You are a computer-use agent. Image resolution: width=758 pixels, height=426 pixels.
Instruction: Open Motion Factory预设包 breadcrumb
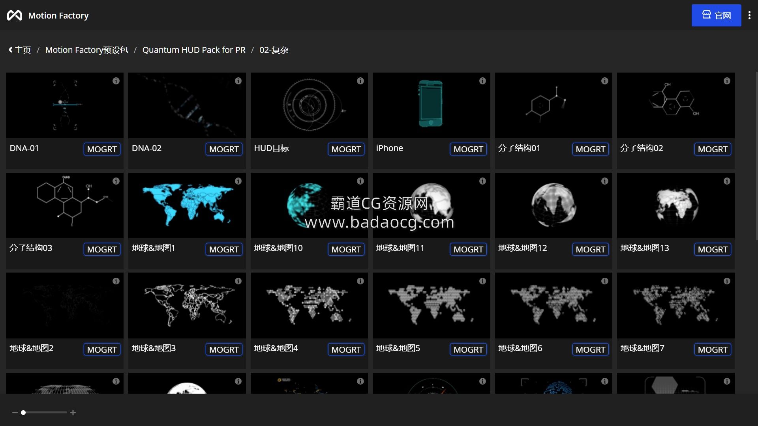pyautogui.click(x=87, y=50)
